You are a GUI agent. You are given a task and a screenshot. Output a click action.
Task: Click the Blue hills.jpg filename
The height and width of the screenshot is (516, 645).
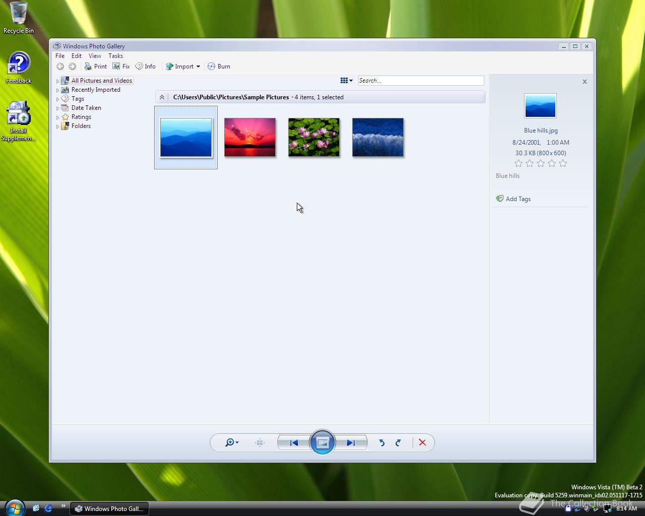pyautogui.click(x=541, y=131)
